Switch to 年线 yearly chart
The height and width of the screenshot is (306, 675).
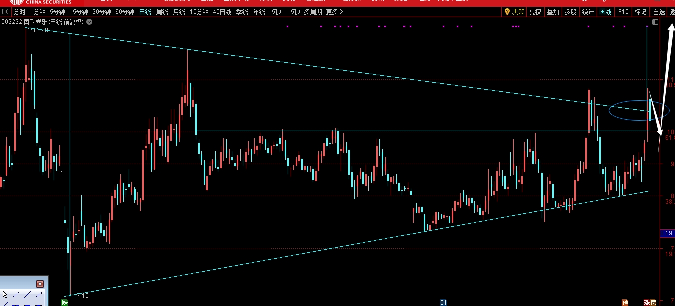[259, 12]
